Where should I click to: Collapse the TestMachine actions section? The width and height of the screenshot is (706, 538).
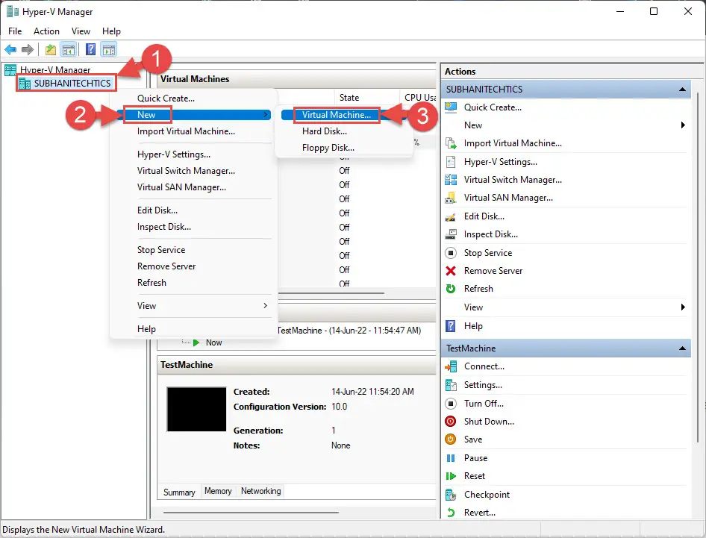pos(683,348)
